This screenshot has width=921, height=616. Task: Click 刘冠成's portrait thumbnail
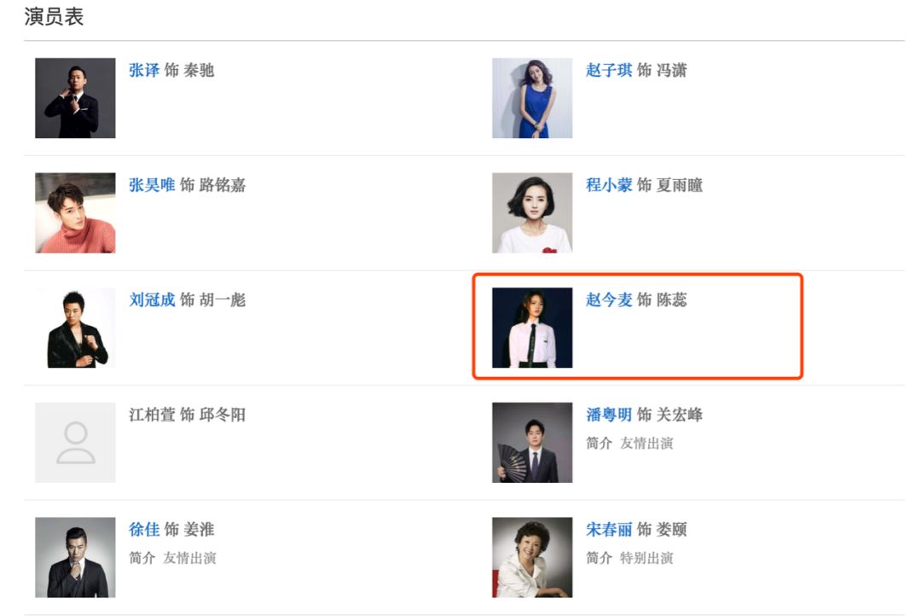pos(75,328)
